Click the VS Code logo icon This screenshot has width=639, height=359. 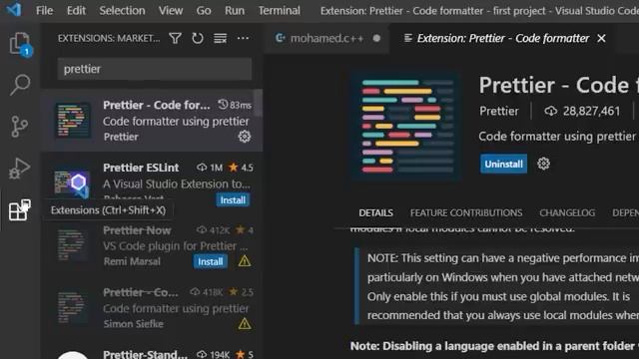[x=13, y=9]
